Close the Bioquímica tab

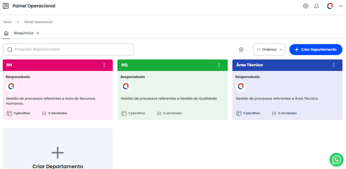(x=38, y=33)
